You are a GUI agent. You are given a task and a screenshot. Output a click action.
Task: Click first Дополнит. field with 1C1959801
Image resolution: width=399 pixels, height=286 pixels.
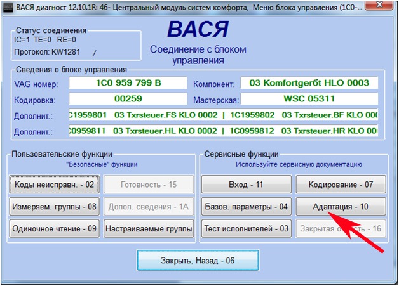(x=223, y=115)
